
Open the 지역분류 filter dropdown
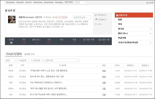pyautogui.click(x=38, y=60)
